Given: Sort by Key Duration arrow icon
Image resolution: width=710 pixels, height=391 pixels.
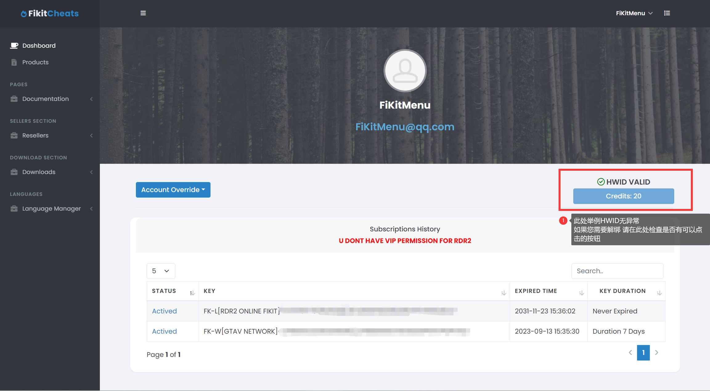Looking at the screenshot, I should (659, 293).
